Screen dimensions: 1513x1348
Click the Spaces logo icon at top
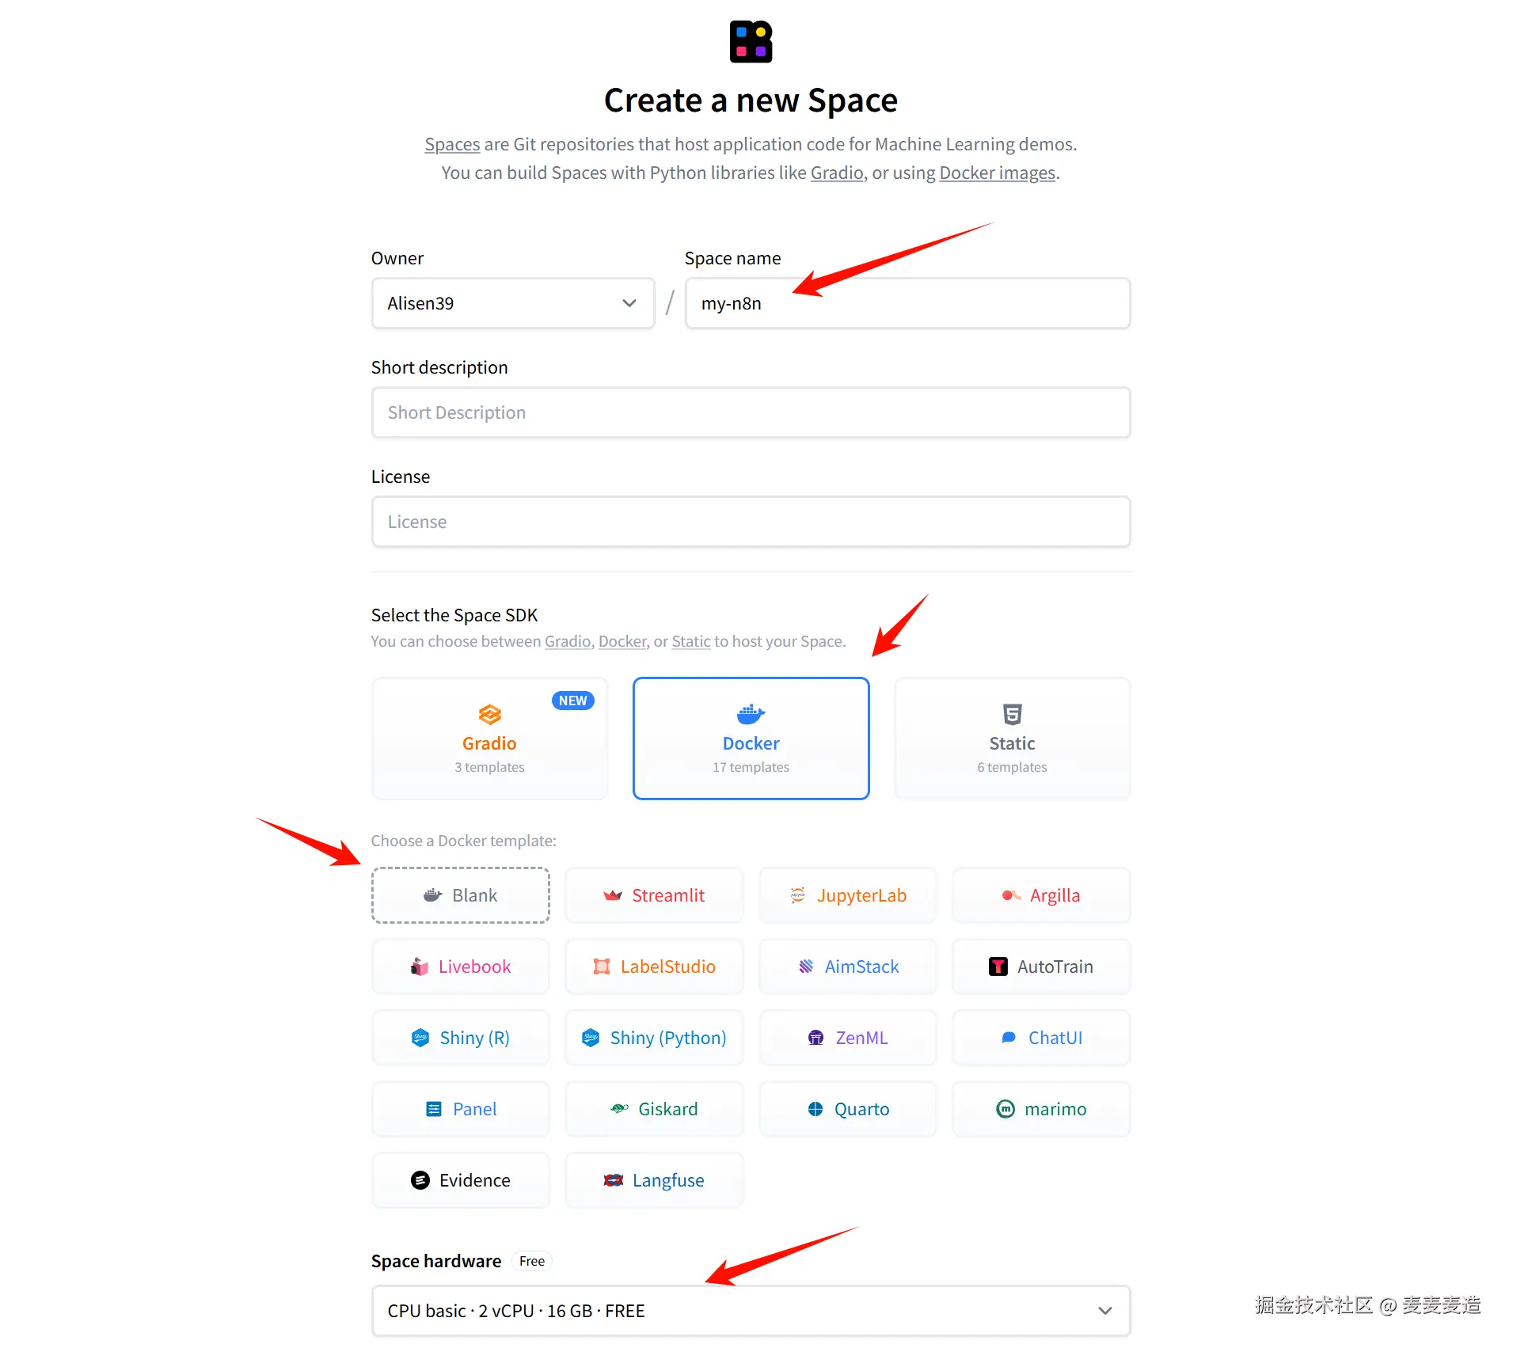click(750, 42)
